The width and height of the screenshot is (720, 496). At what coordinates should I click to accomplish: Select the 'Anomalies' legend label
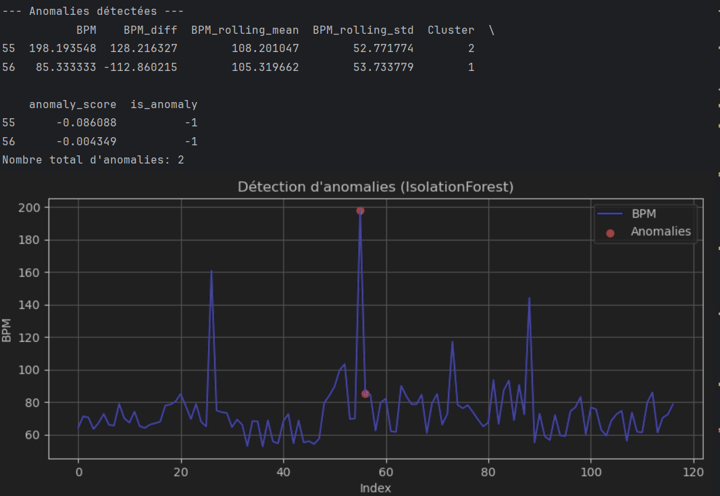coord(660,232)
